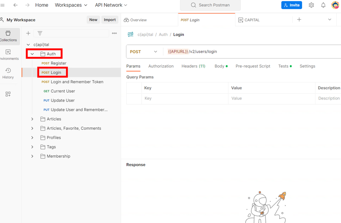Open Environments in the sidebar
This screenshot has width=341, height=223.
(x=8, y=55)
